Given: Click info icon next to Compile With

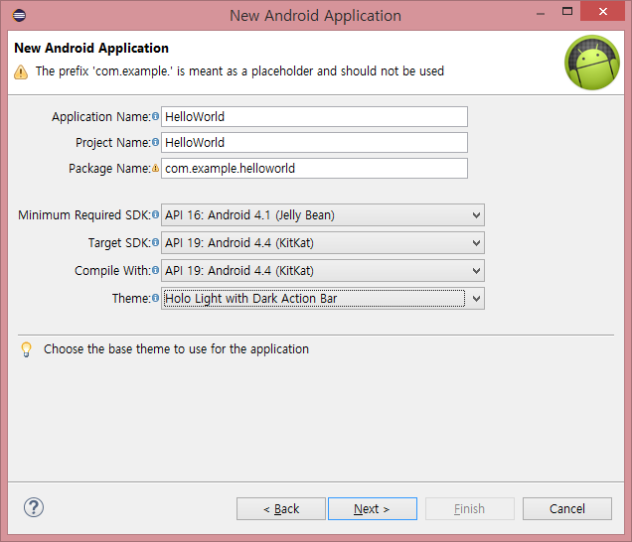Looking at the screenshot, I should [x=155, y=270].
